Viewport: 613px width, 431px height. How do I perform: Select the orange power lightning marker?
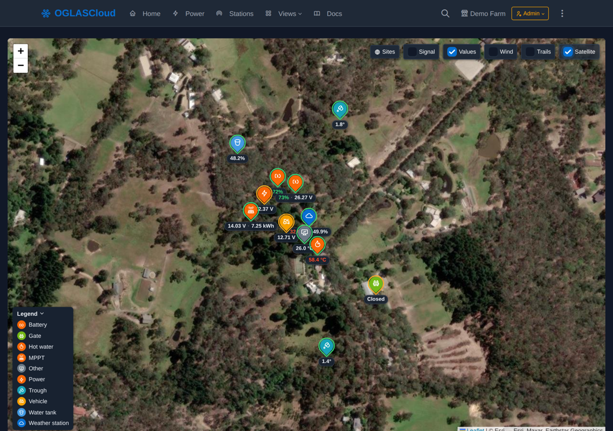(x=264, y=194)
